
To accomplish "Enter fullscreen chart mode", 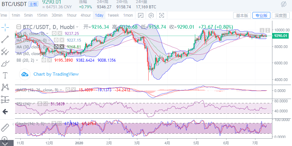I will [x=162, y=15].
